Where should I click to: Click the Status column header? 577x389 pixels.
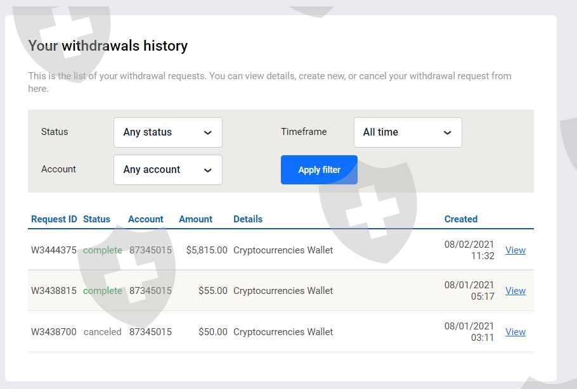(96, 219)
